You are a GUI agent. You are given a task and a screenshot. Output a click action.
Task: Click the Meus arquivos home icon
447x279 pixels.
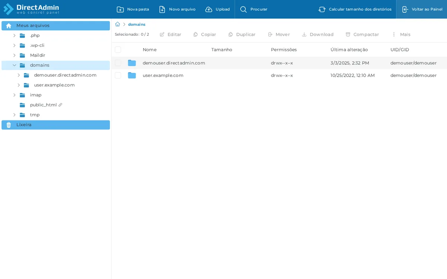9,26
